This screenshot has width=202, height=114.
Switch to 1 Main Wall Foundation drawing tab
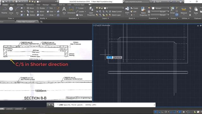26,22
